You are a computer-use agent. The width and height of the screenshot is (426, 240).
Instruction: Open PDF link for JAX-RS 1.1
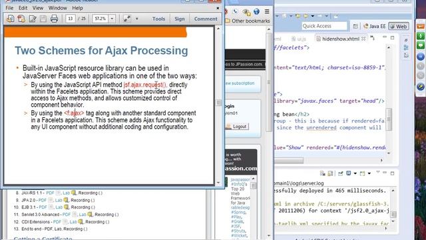pos(51,193)
